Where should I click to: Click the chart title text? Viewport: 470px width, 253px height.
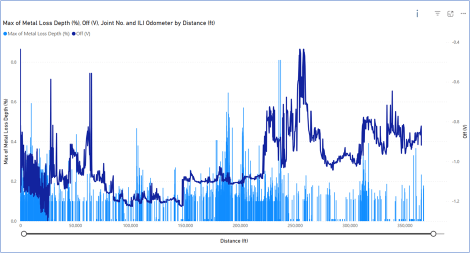(x=109, y=23)
